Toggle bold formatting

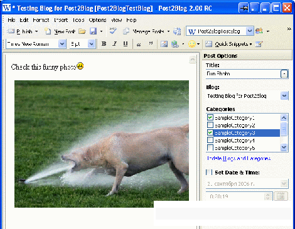coord(104,44)
